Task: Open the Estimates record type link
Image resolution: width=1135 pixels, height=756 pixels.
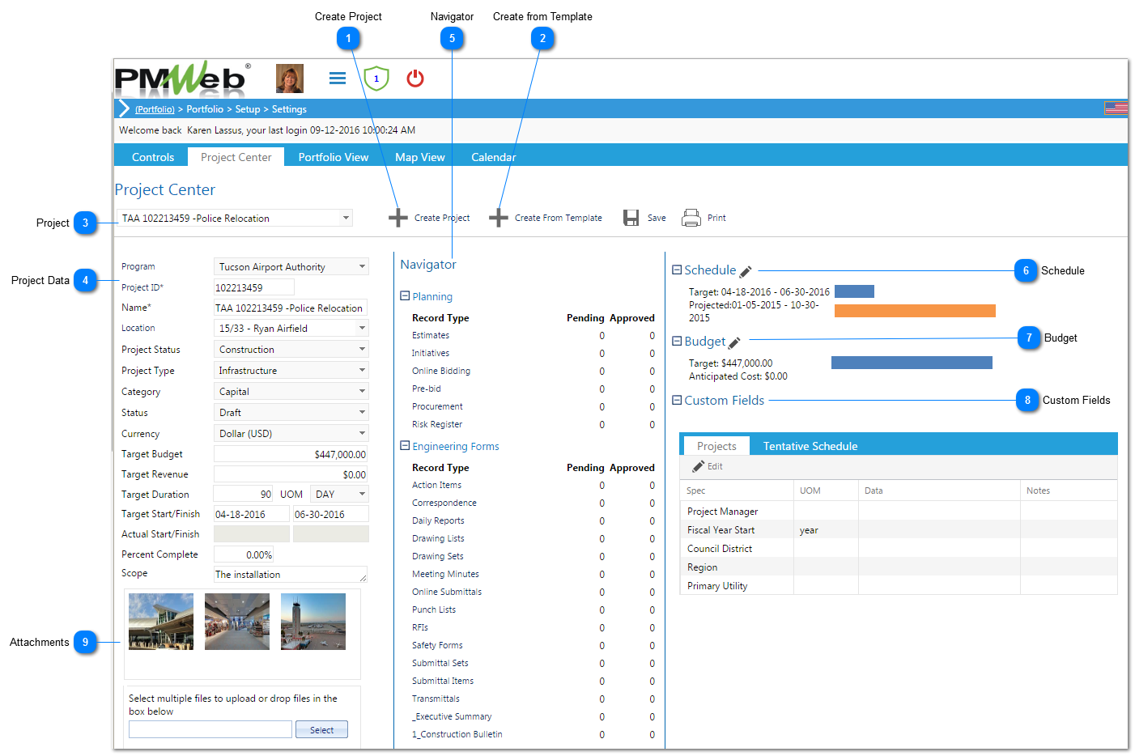Action: click(431, 335)
